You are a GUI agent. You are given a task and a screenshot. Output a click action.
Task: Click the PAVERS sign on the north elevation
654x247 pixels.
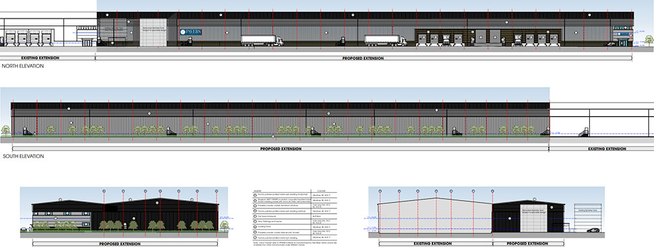point(191,31)
